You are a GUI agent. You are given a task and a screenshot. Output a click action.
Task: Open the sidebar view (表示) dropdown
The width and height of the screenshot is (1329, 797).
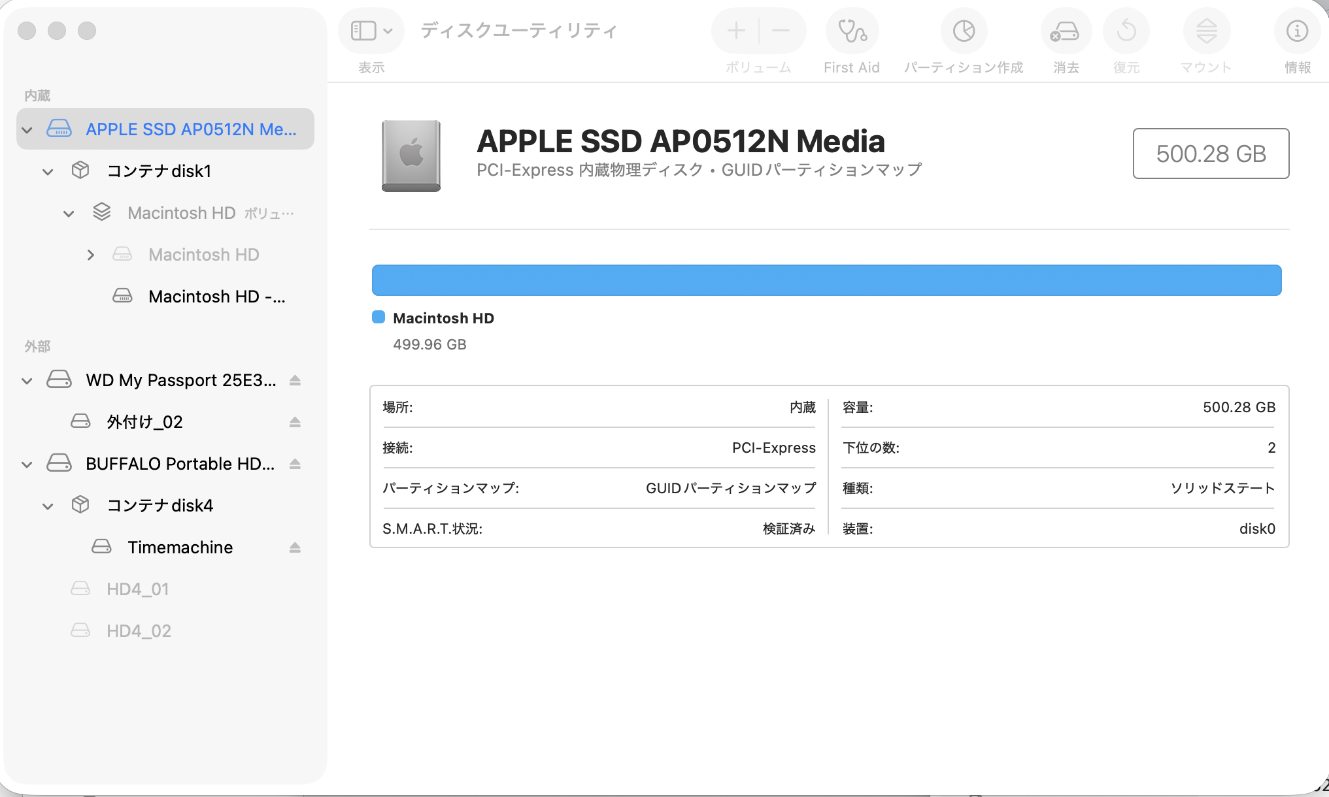371,31
